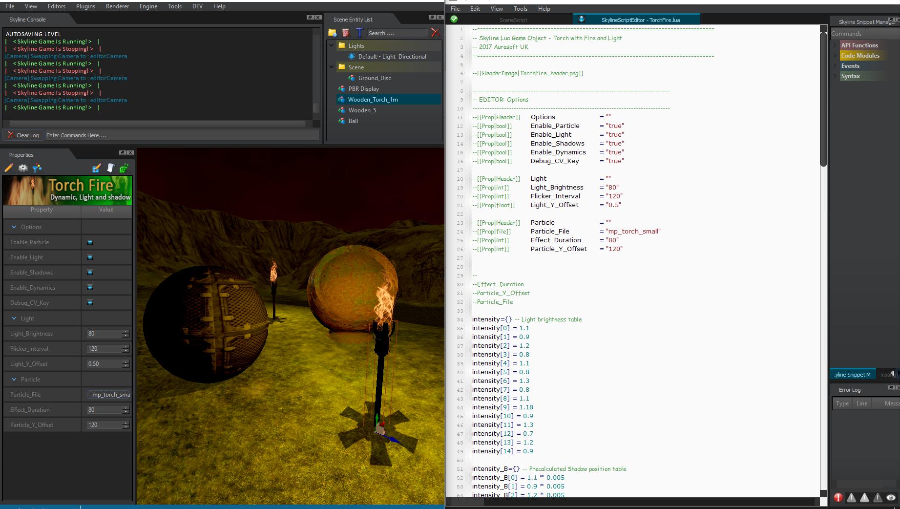Click the green script icon in Properties panel
Screen dimensions: 900x509
[x=125, y=168]
